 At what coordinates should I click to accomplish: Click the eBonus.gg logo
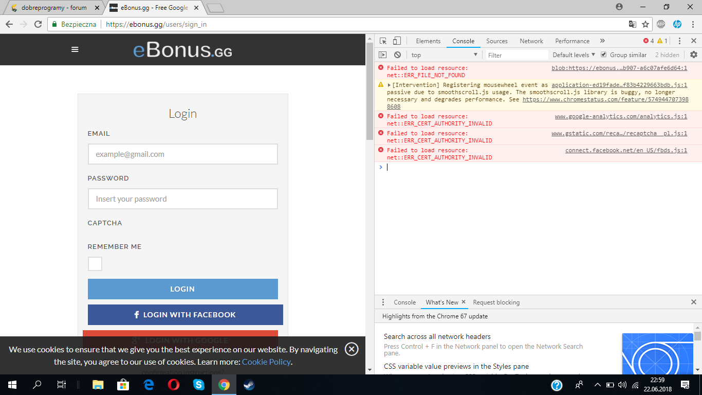coord(182,50)
